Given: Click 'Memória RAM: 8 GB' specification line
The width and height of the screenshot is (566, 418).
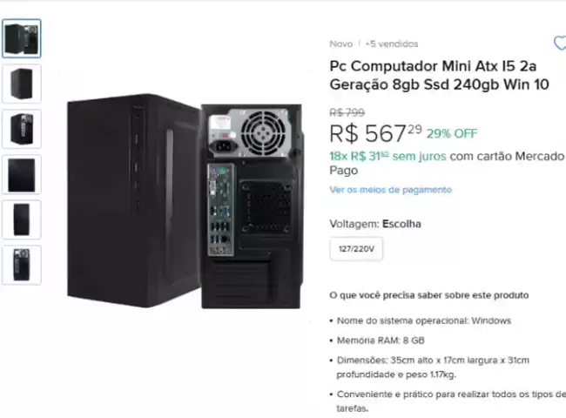Looking at the screenshot, I should pos(381,340).
